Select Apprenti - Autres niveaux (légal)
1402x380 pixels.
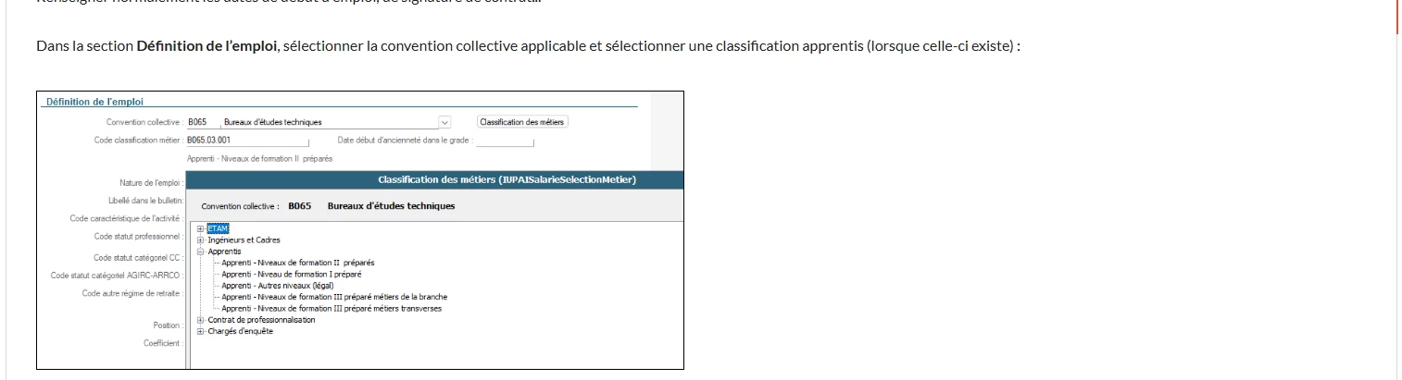[x=277, y=286]
